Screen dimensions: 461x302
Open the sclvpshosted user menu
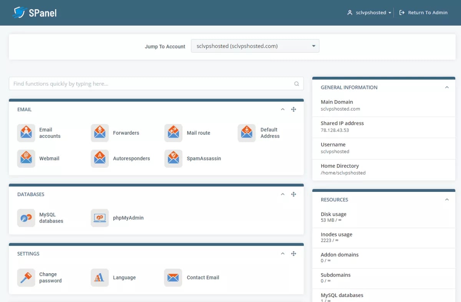point(369,12)
